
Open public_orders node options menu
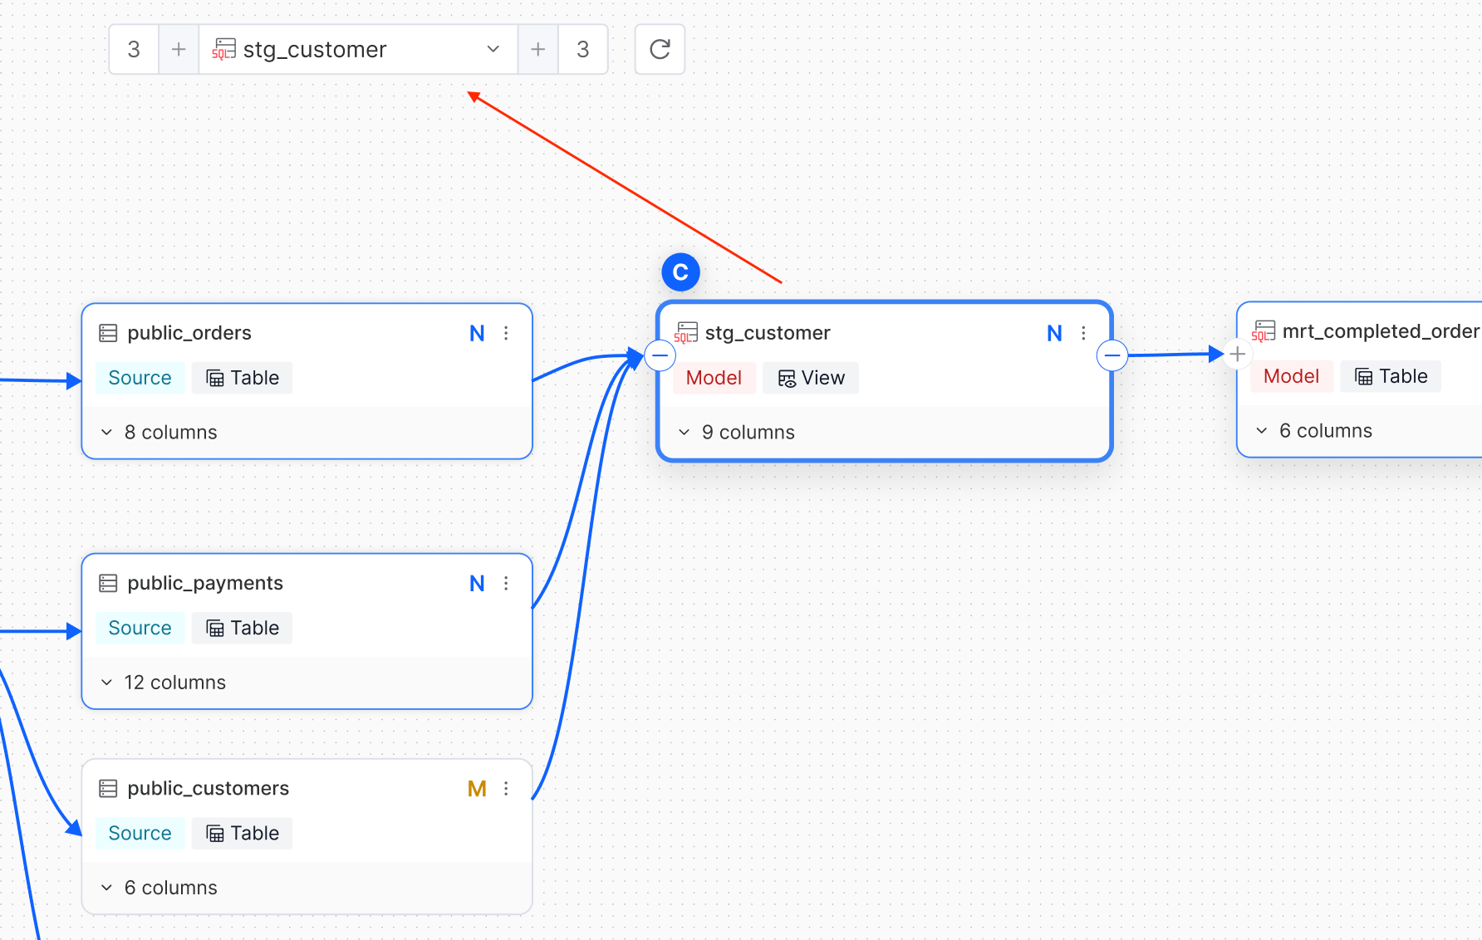click(506, 333)
